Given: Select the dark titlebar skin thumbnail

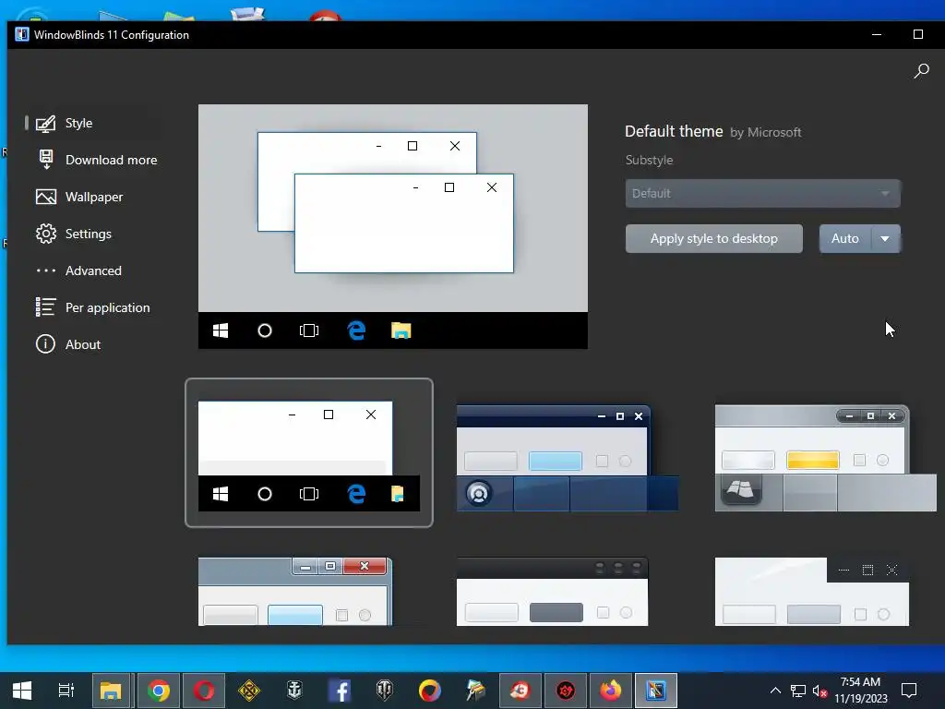Looking at the screenshot, I should pyautogui.click(x=552, y=592).
